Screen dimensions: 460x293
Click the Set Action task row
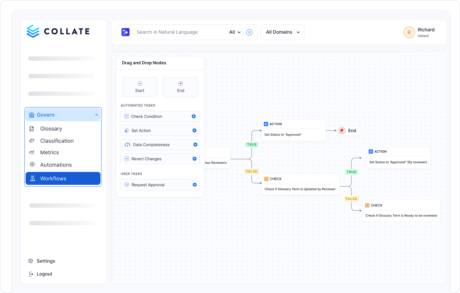[x=160, y=130]
